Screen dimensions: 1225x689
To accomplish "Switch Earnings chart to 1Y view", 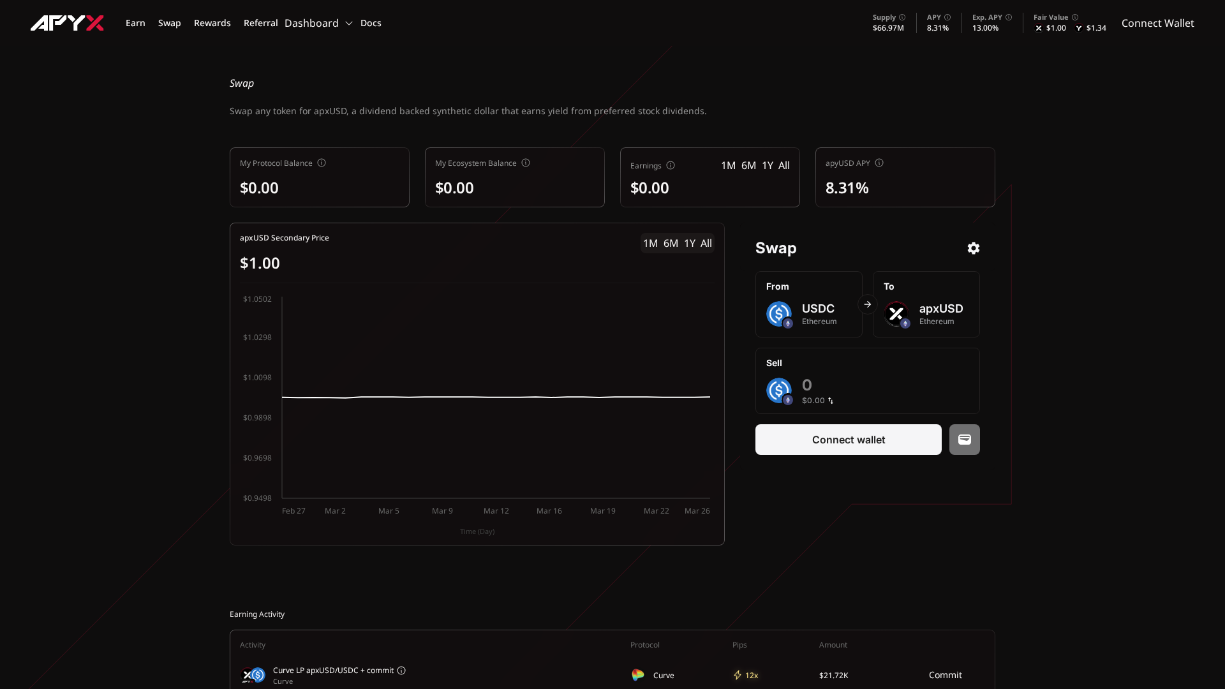I will pos(768,165).
